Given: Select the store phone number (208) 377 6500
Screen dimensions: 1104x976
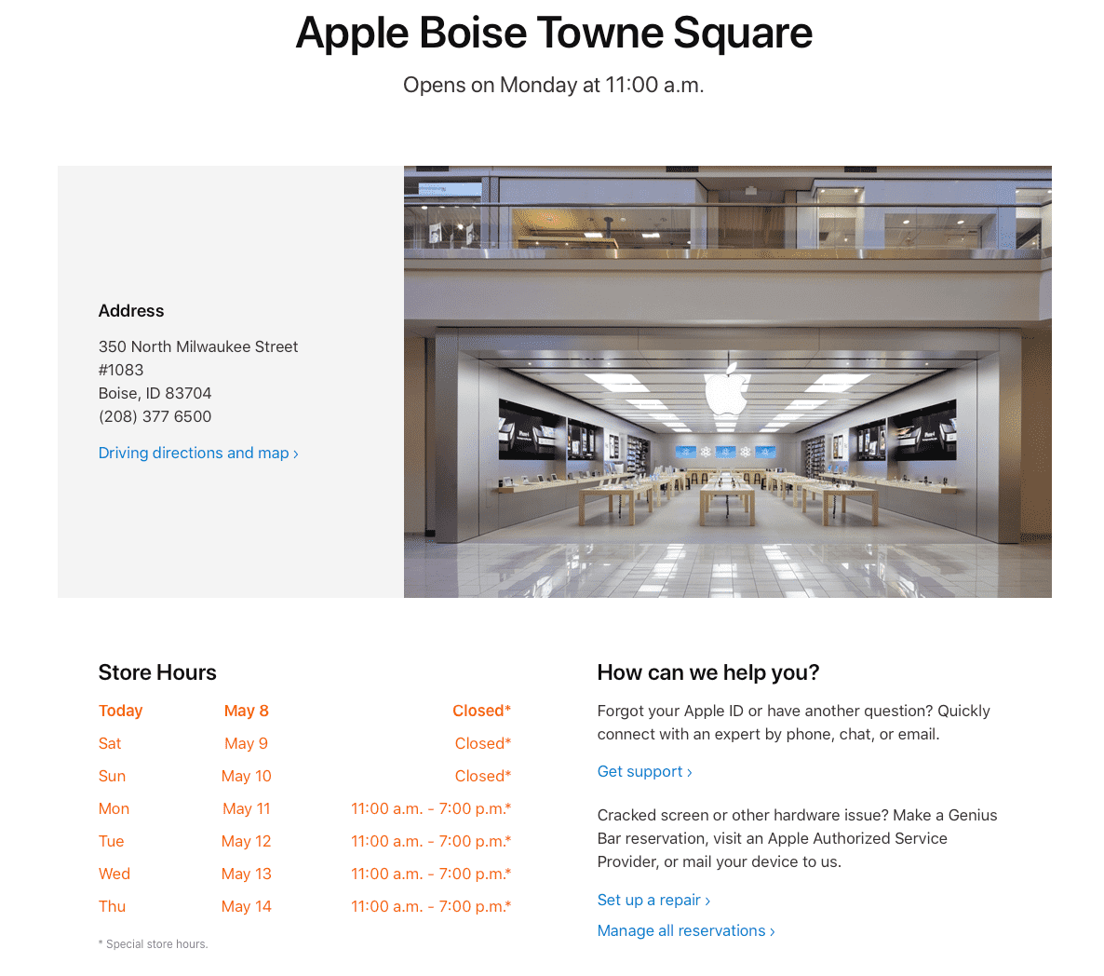Looking at the screenshot, I should [x=155, y=416].
